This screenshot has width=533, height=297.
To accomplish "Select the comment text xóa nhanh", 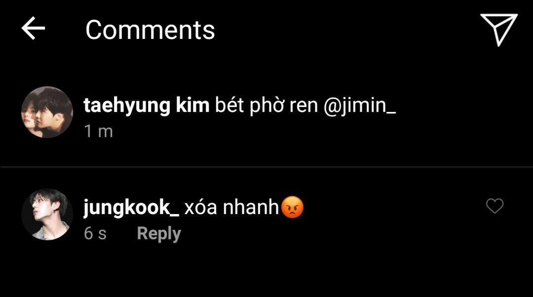I will click(x=231, y=207).
